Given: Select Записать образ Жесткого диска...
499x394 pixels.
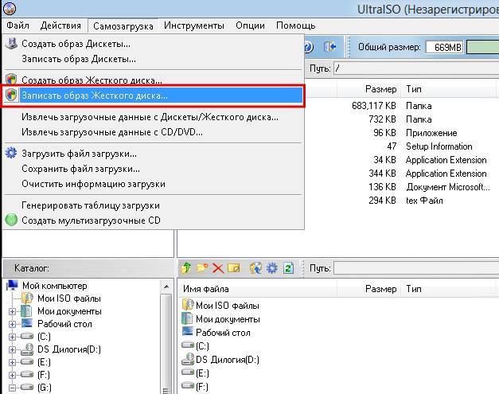Looking at the screenshot, I should (153, 96).
